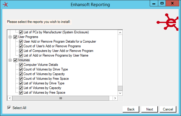Maximize the Enhansoft Reporting window

[x=162, y=3]
